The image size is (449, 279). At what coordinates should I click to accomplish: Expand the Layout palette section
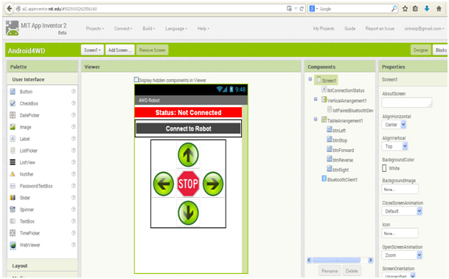[x=42, y=266]
